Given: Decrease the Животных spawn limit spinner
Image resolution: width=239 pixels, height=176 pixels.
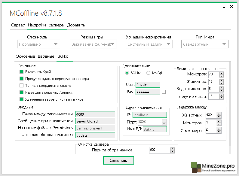Looking at the screenshot, I should [222, 83].
